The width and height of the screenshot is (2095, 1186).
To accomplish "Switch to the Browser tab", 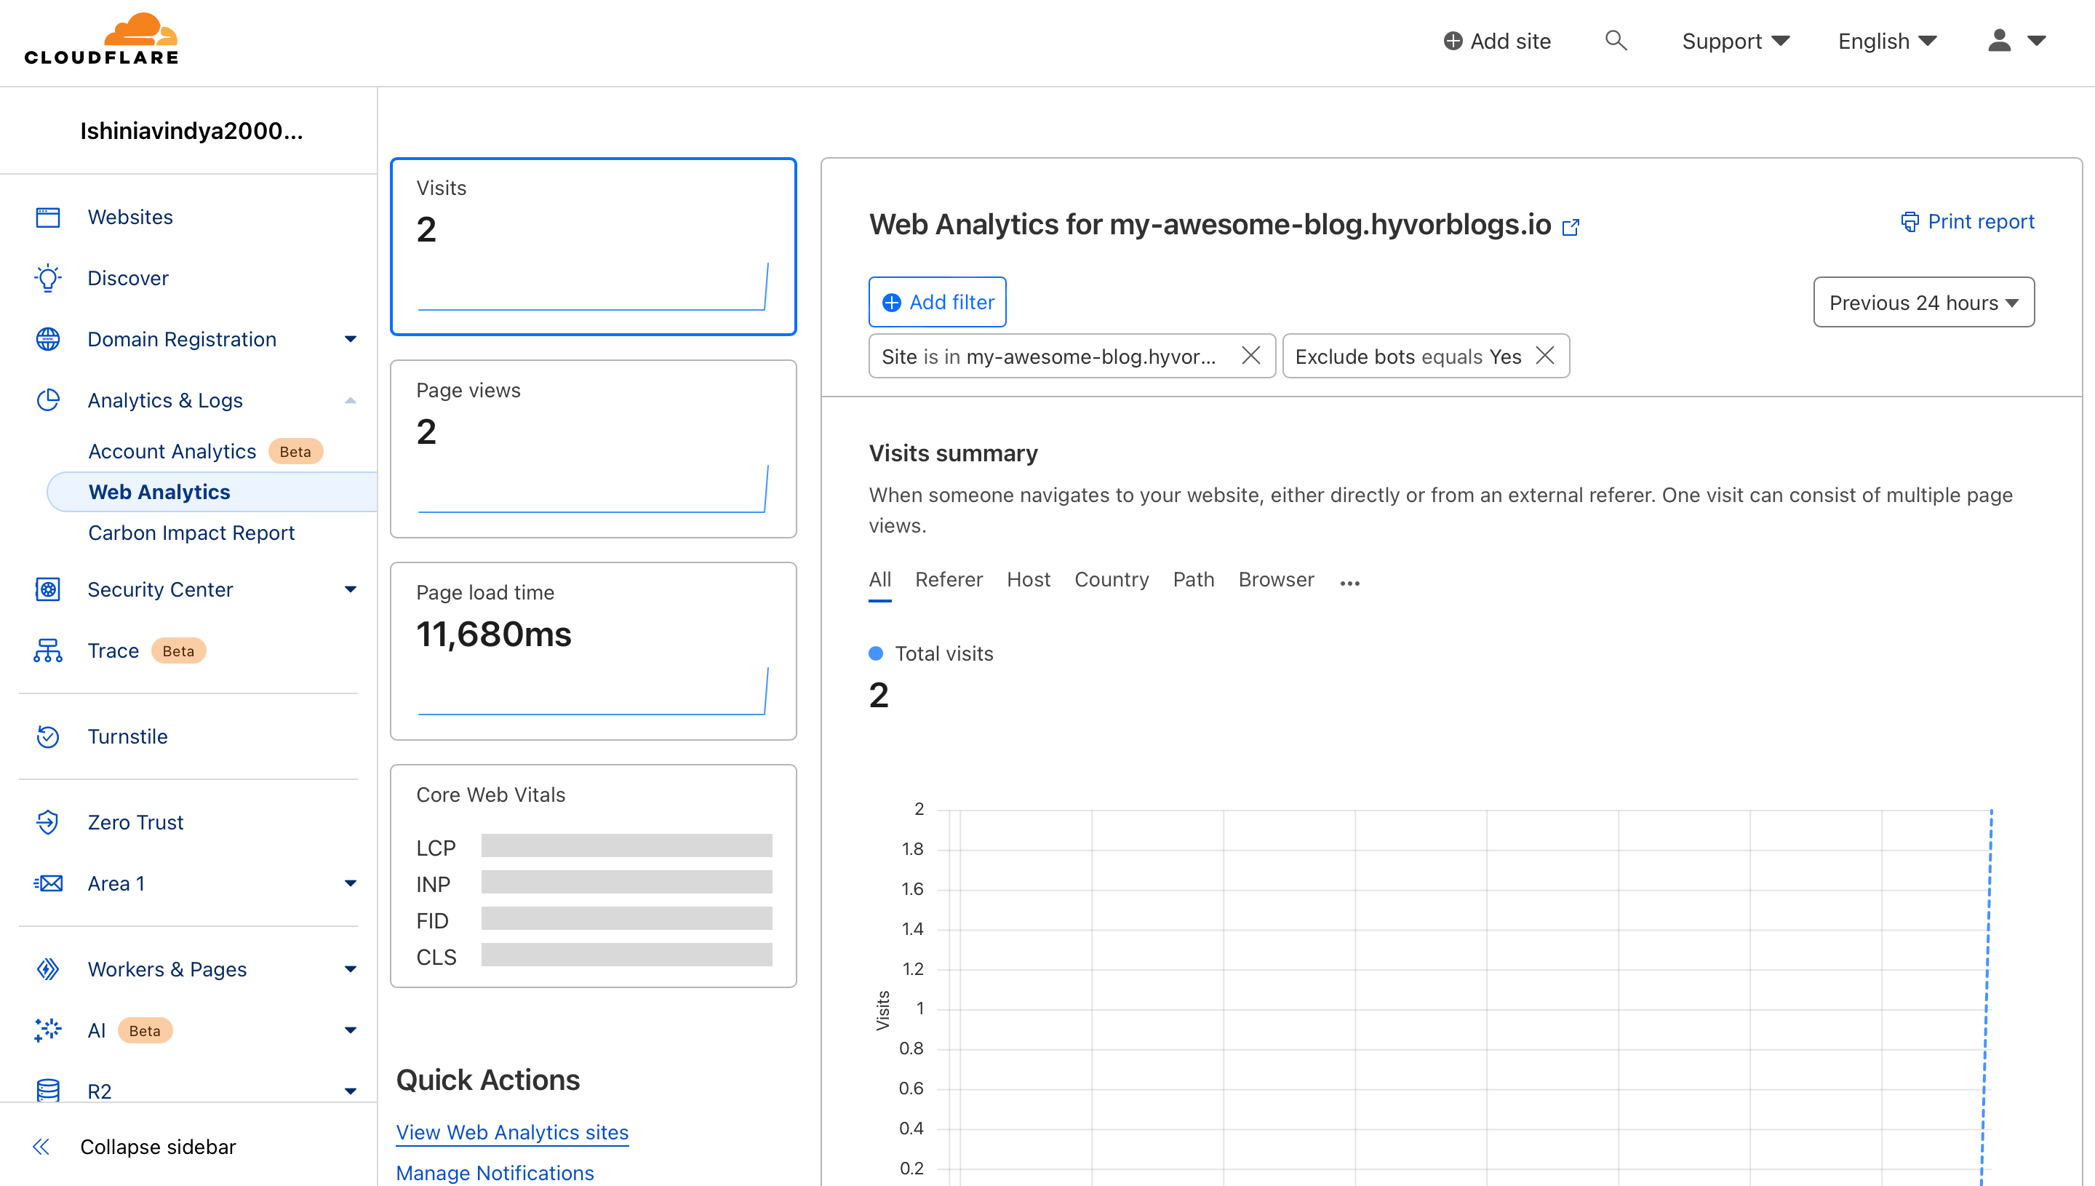I will point(1277,578).
